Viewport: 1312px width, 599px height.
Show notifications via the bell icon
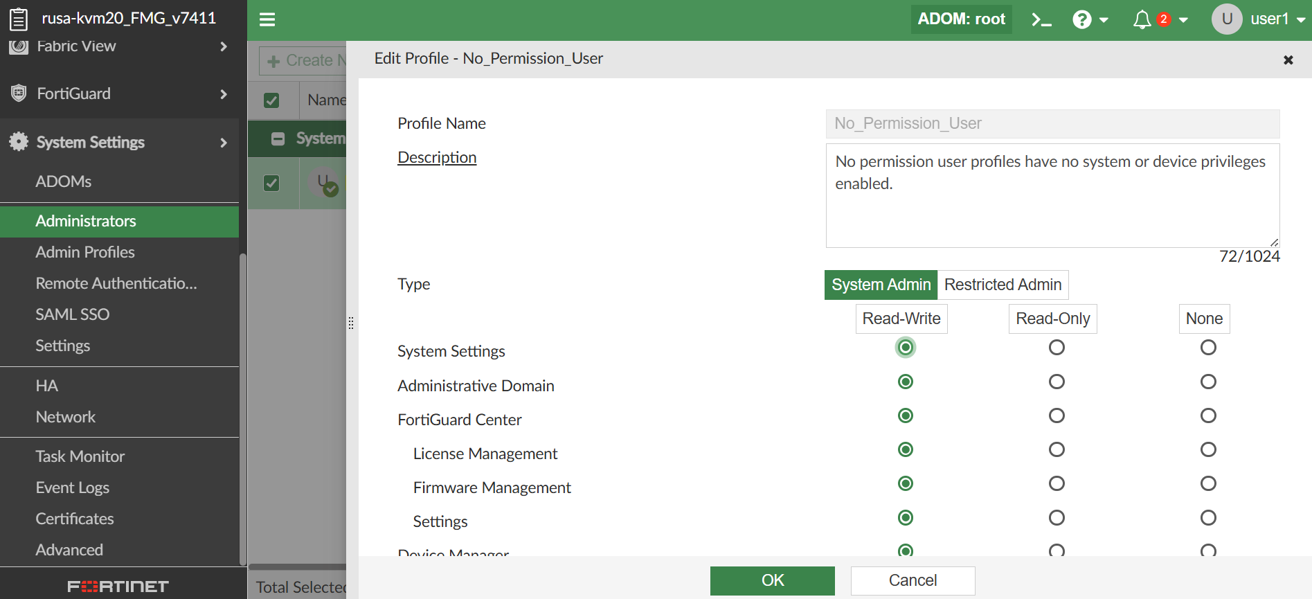click(x=1142, y=19)
